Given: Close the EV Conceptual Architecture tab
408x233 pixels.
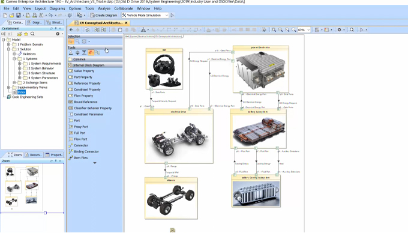Looking at the screenshot, I should (126, 23).
